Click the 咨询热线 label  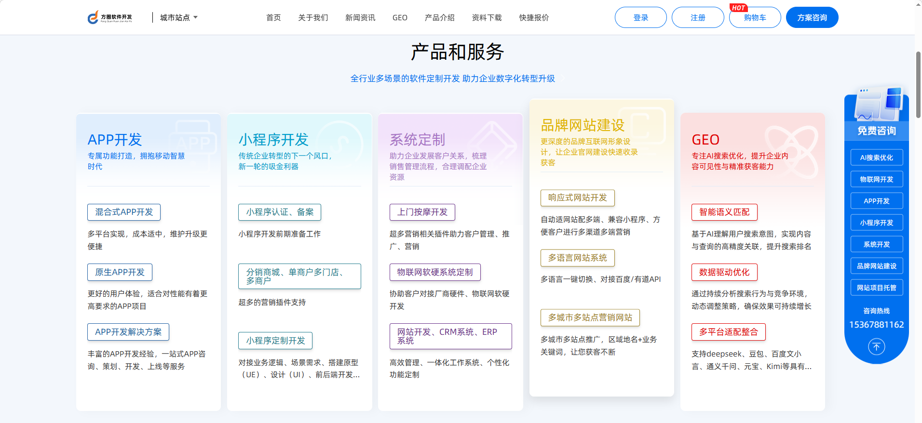click(877, 311)
